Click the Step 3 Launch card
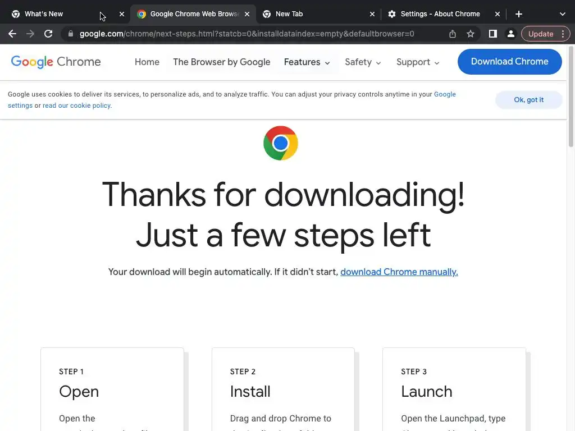The image size is (575, 431). coord(454,389)
